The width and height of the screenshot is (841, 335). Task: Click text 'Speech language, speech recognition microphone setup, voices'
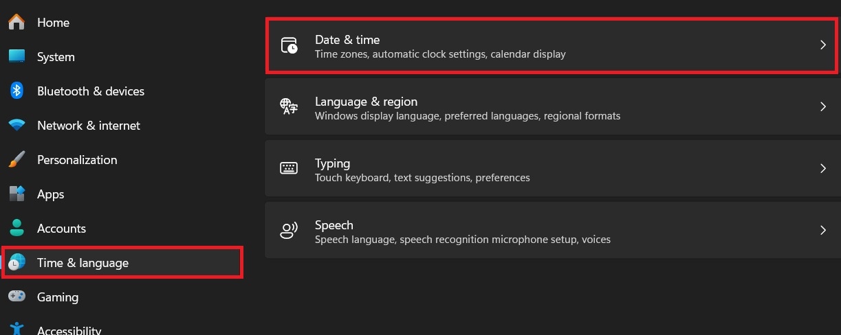pyautogui.click(x=463, y=240)
